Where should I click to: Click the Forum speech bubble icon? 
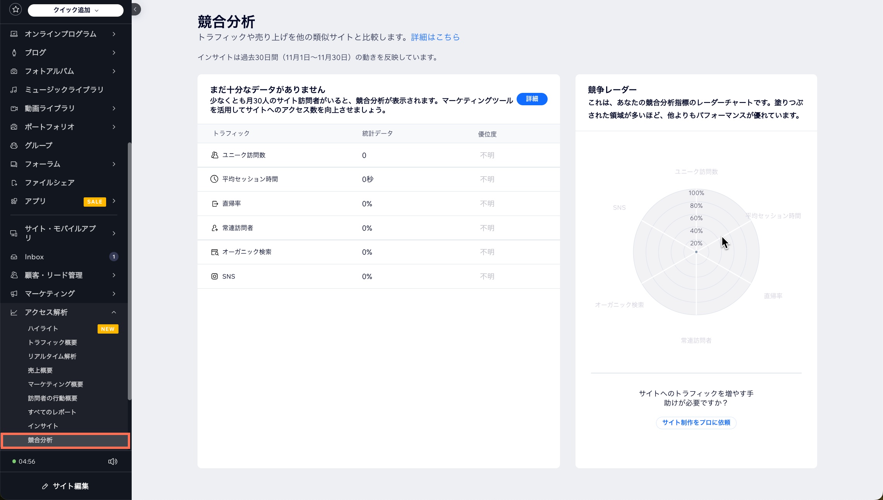[14, 164]
